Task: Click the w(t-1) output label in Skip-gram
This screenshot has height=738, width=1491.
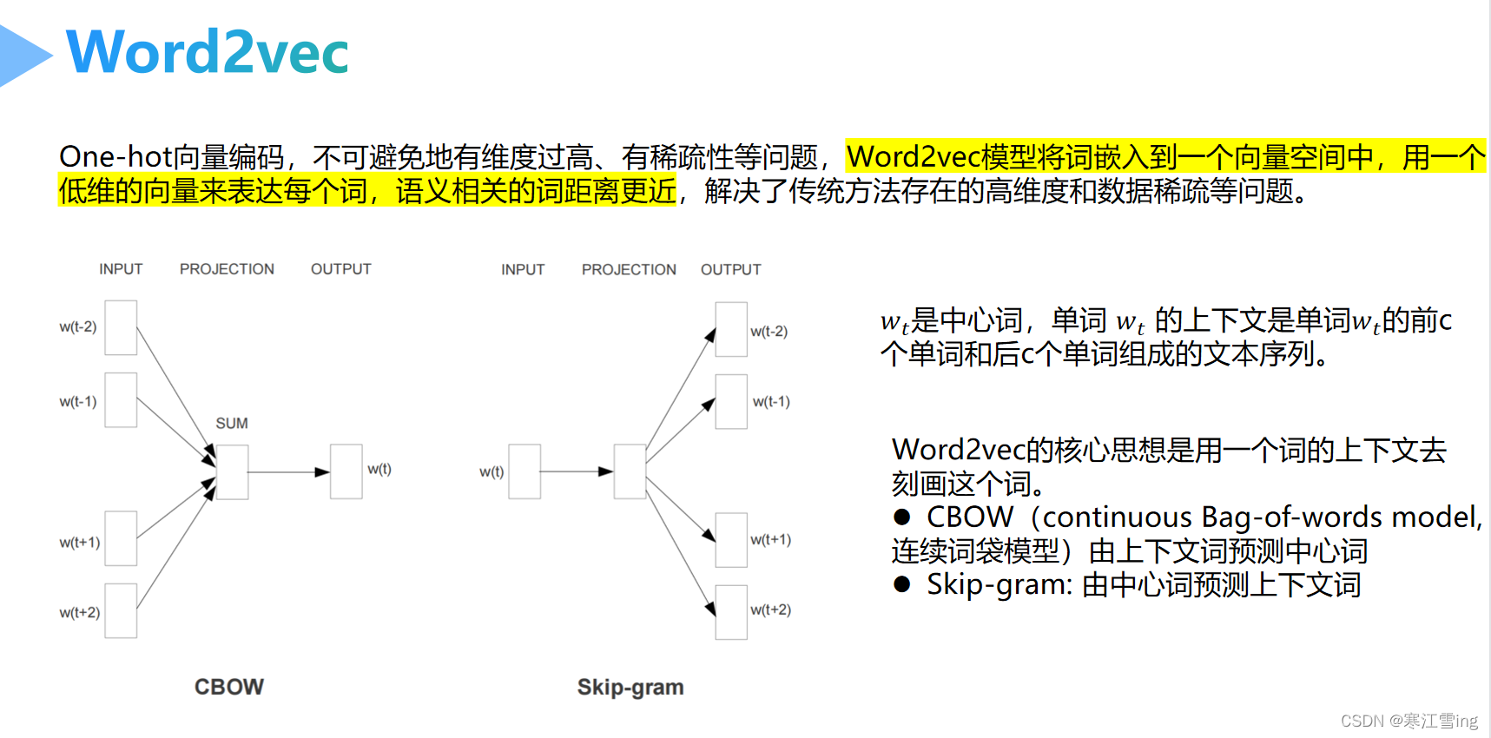Action: (x=771, y=402)
